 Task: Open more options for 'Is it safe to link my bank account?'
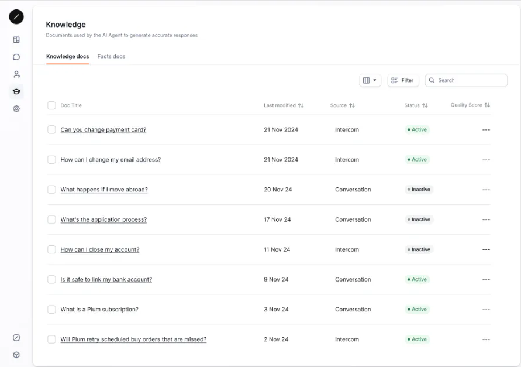486,279
